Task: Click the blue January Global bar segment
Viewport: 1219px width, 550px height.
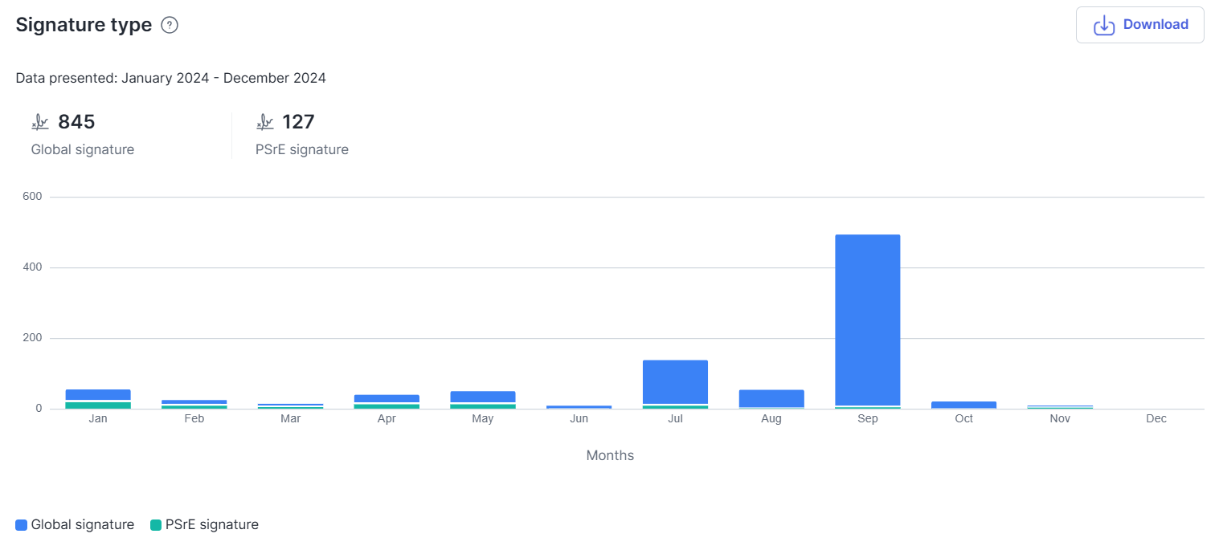Action: pos(98,394)
